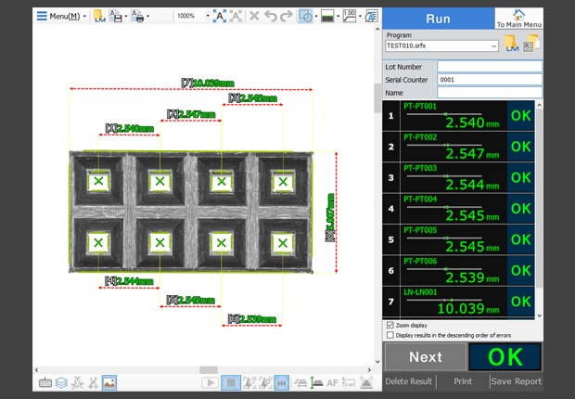The width and height of the screenshot is (575, 399).
Task: Click the print icon in the top toolbar
Action: click(137, 16)
